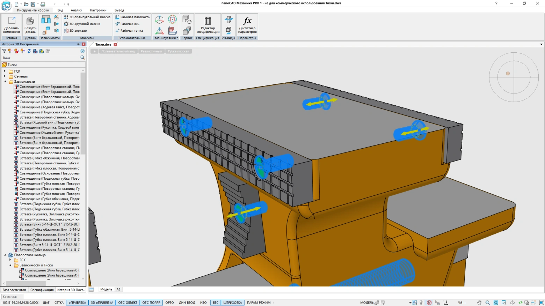
Task: Expand the Сечения folder node
Action: click(5, 76)
